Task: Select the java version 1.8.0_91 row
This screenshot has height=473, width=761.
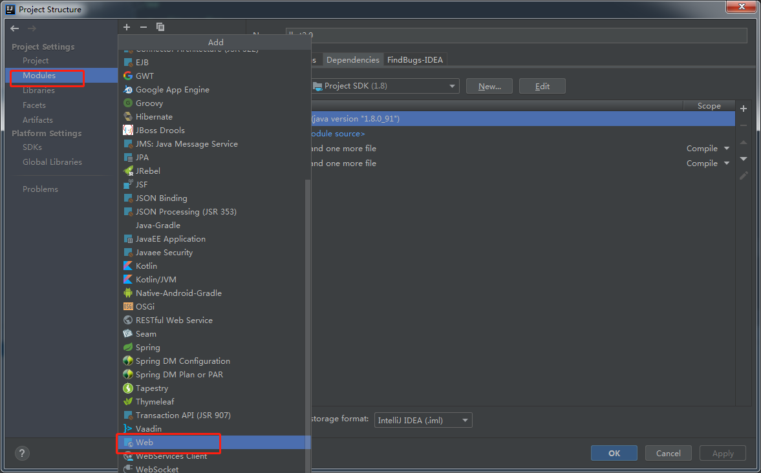Action: point(522,118)
